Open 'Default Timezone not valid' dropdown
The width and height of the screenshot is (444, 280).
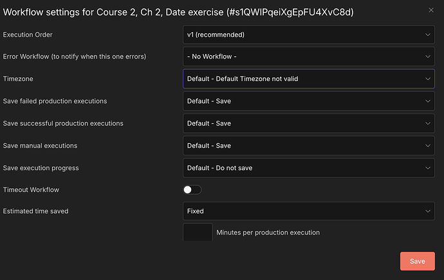(302, 79)
